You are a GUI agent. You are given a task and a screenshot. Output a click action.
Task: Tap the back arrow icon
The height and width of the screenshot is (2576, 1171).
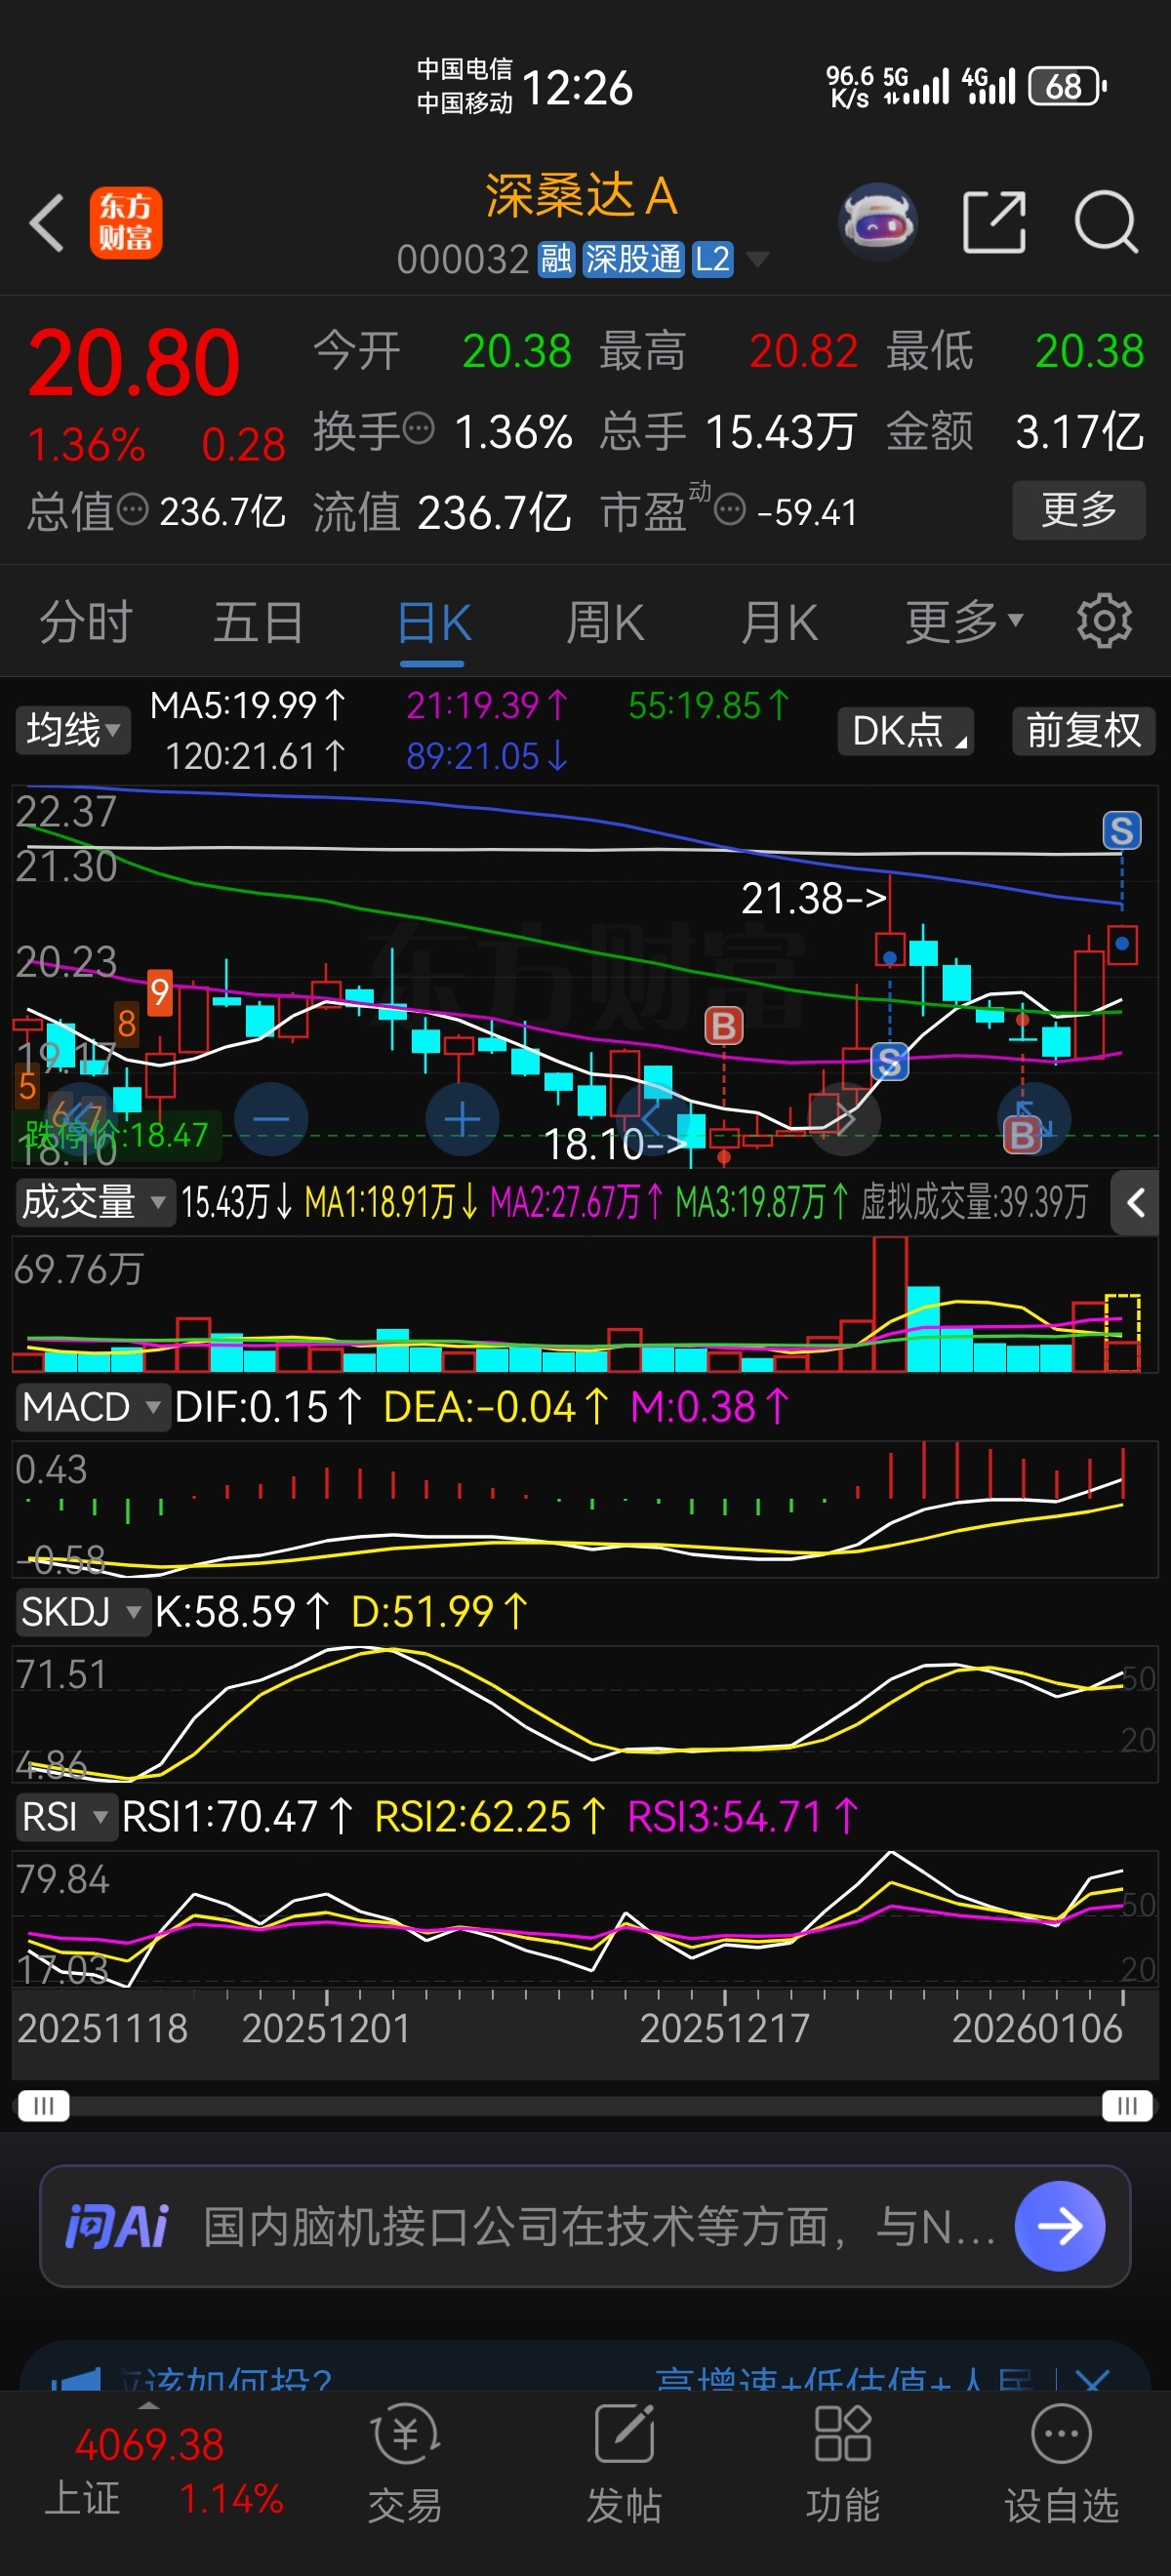pyautogui.click(x=47, y=222)
